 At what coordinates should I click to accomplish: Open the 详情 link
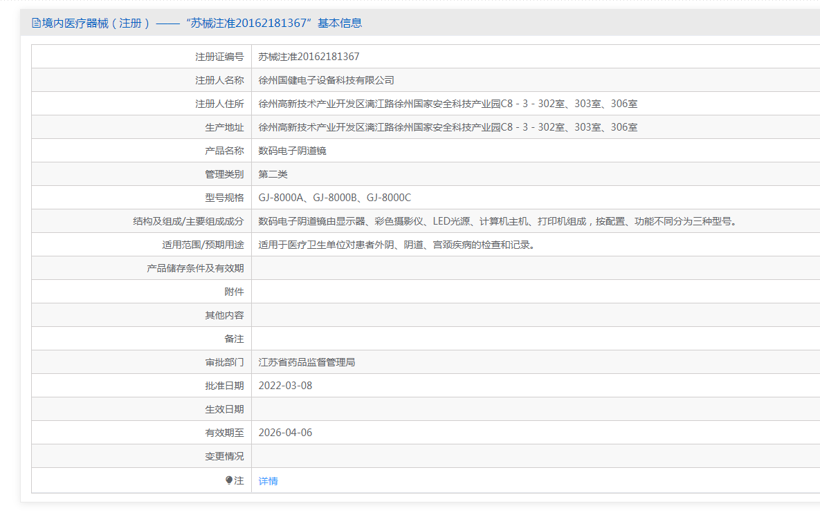[x=268, y=481]
